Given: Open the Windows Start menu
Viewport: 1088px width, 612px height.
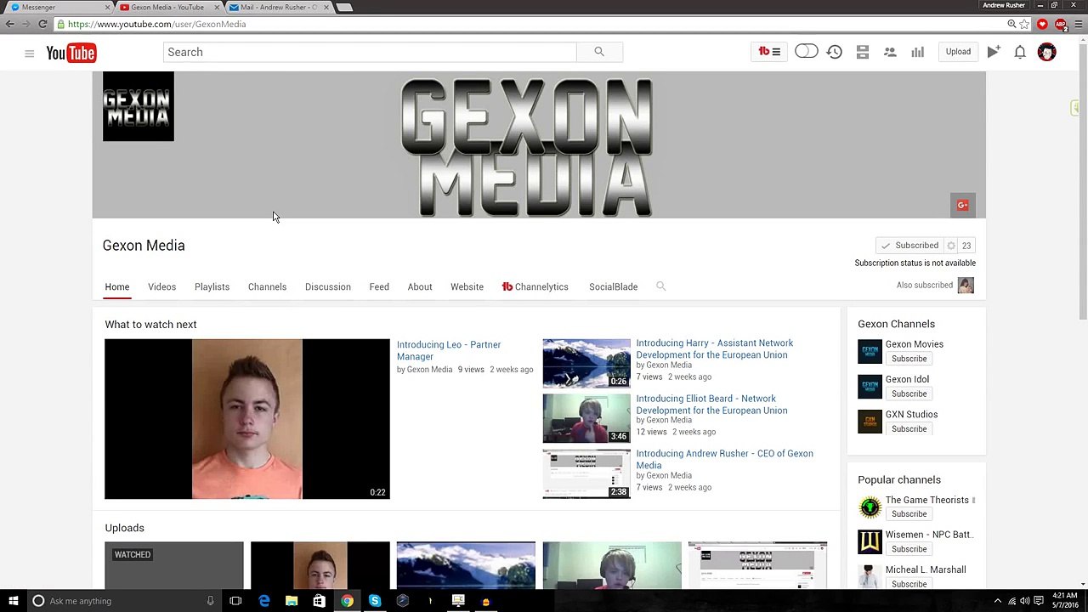Looking at the screenshot, I should point(13,601).
